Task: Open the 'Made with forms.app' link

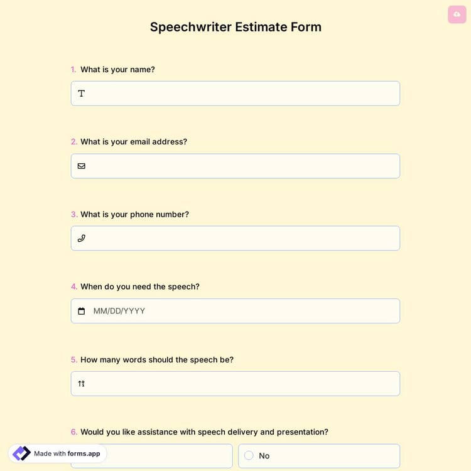Action: 67,453
